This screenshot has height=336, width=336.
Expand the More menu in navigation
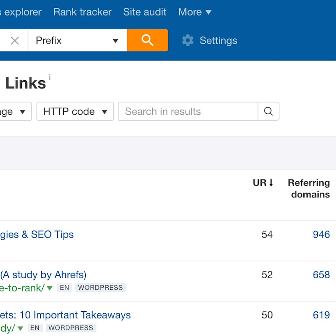pos(195,12)
